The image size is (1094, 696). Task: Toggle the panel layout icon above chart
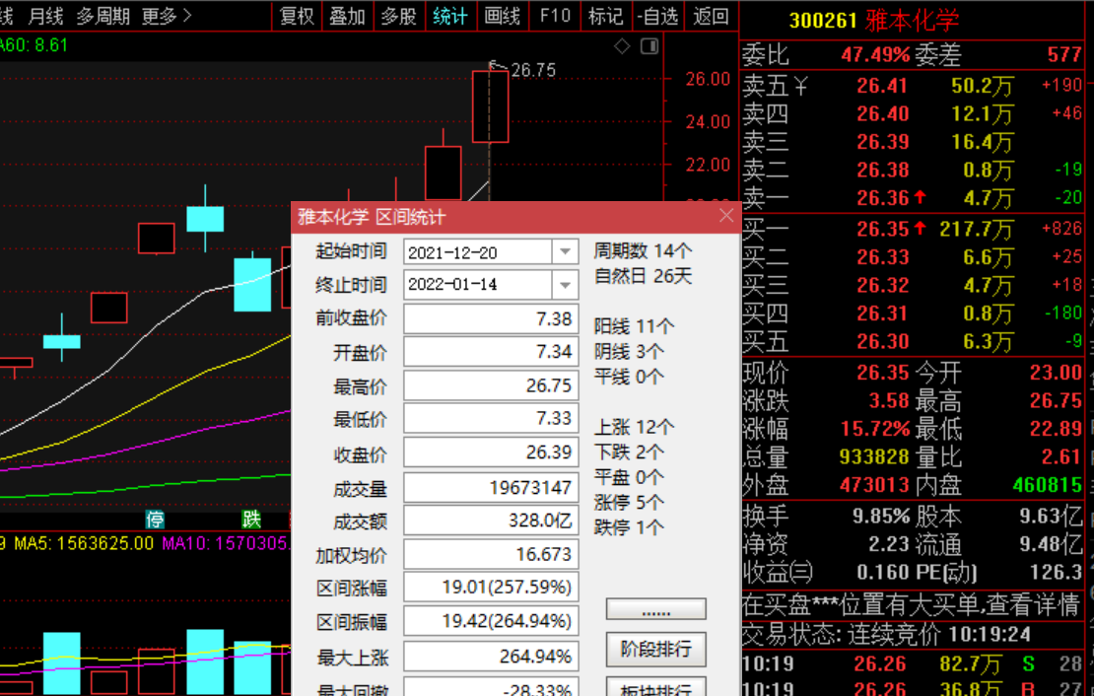pyautogui.click(x=650, y=46)
